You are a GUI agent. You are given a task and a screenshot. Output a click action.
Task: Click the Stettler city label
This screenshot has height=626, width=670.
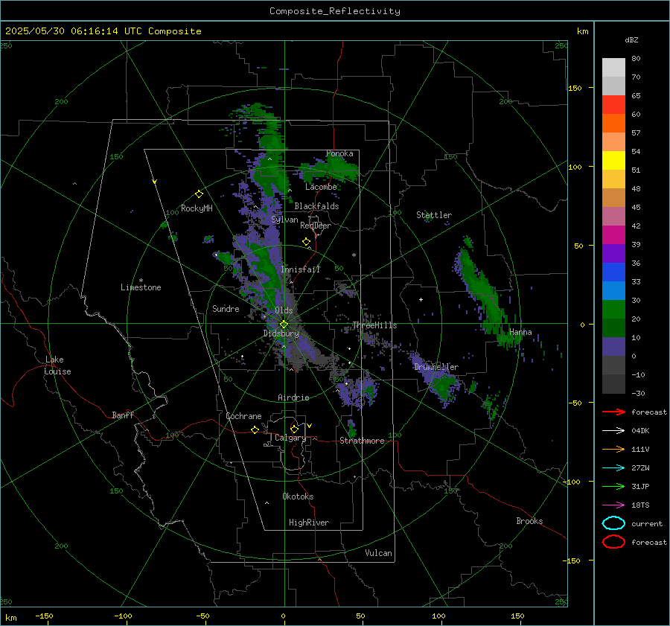coord(434,215)
